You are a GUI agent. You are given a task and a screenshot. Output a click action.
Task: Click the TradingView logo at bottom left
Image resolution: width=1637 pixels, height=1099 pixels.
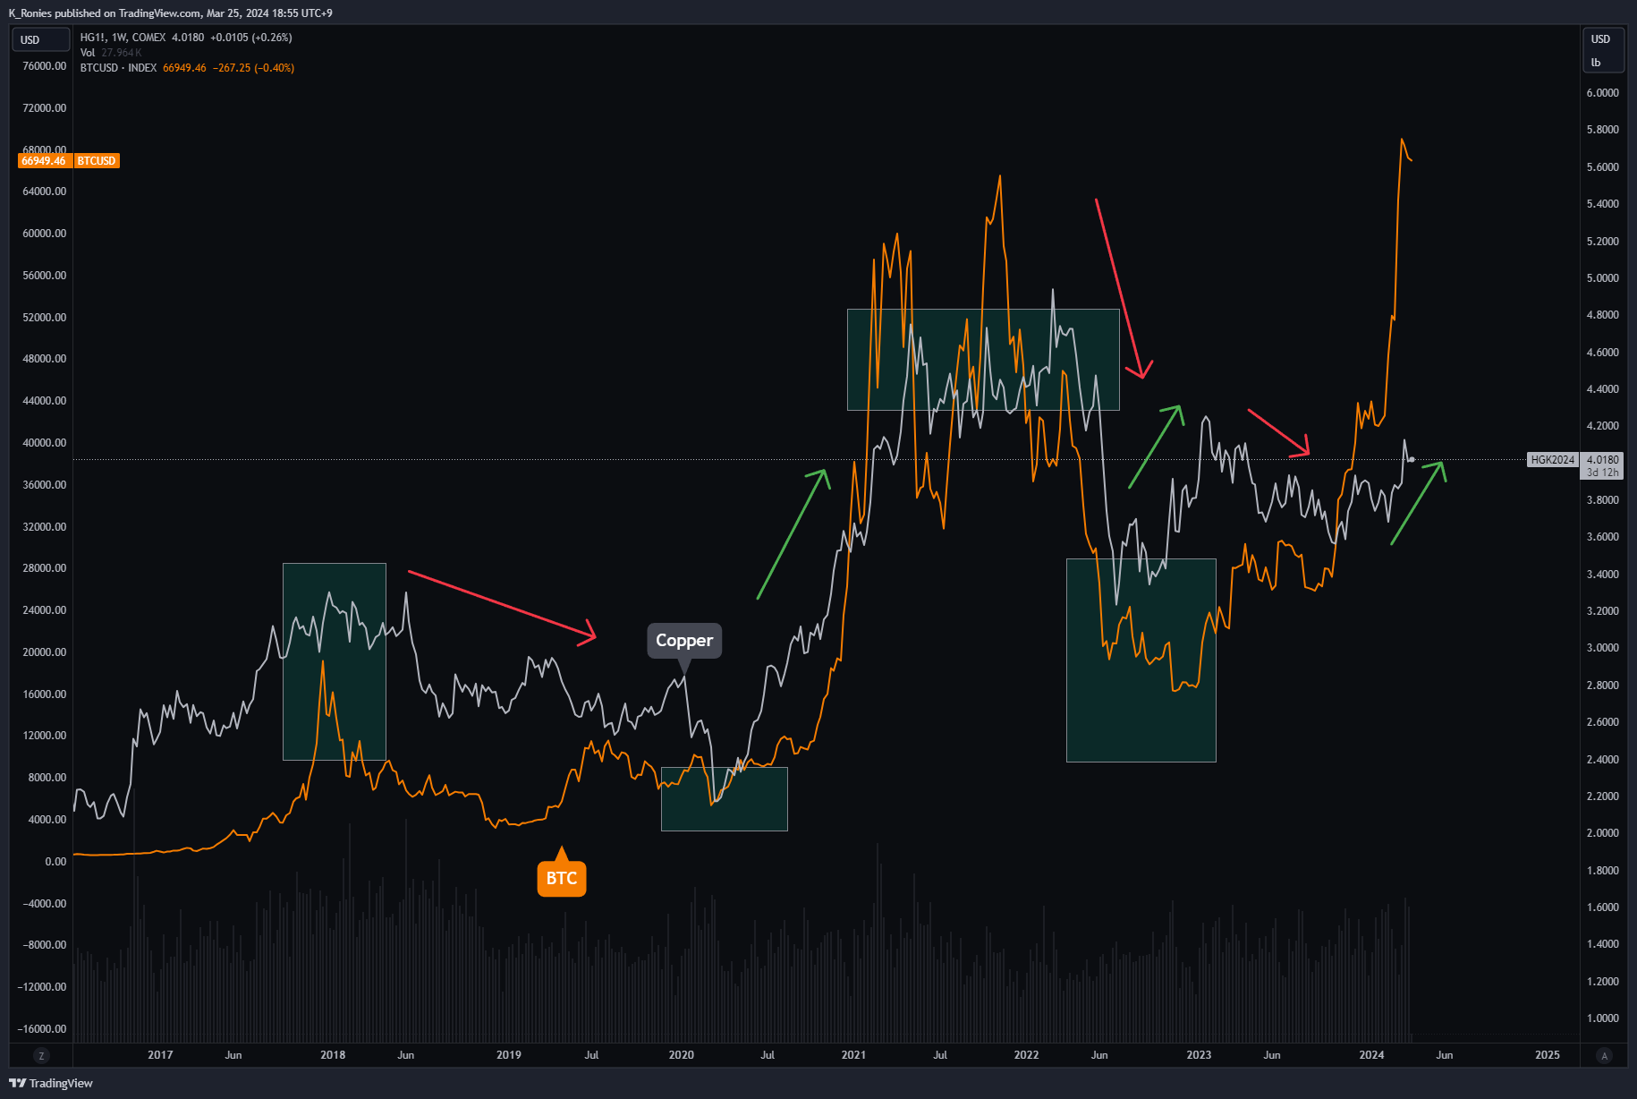[x=51, y=1083]
